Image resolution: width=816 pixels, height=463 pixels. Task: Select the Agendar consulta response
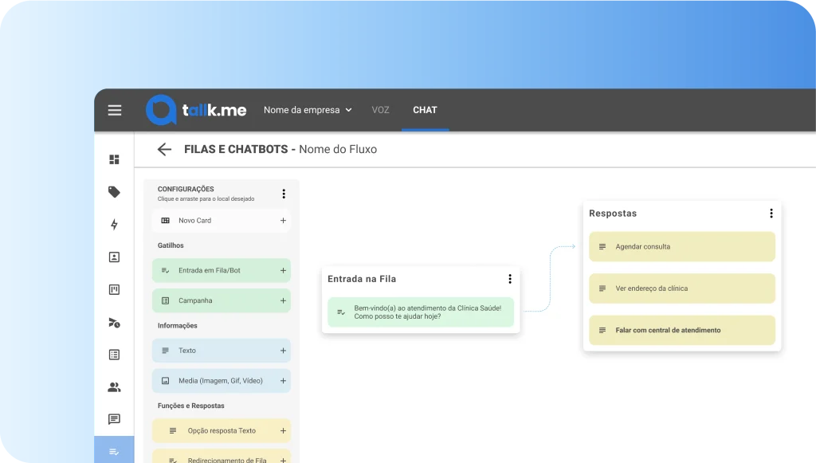[x=682, y=246]
